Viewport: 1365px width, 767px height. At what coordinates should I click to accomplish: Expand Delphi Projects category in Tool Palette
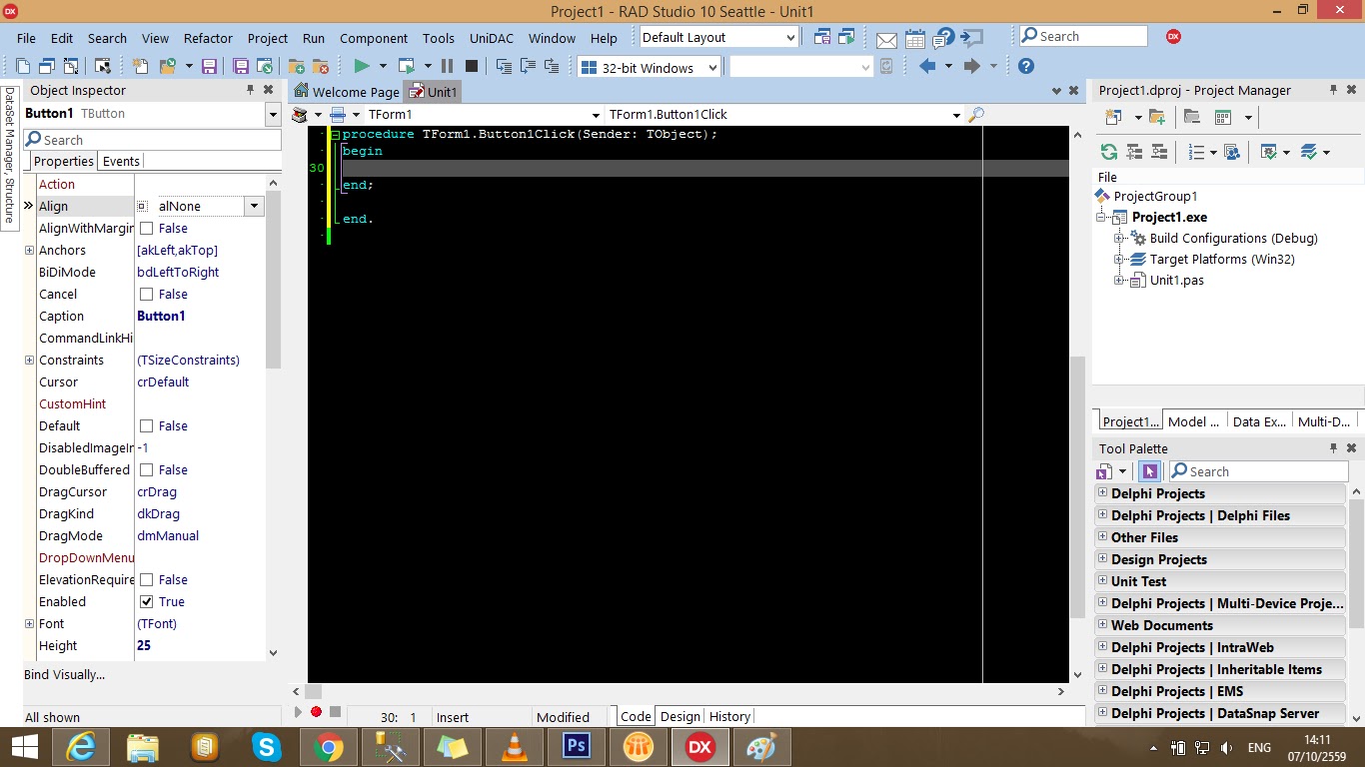coord(1102,492)
